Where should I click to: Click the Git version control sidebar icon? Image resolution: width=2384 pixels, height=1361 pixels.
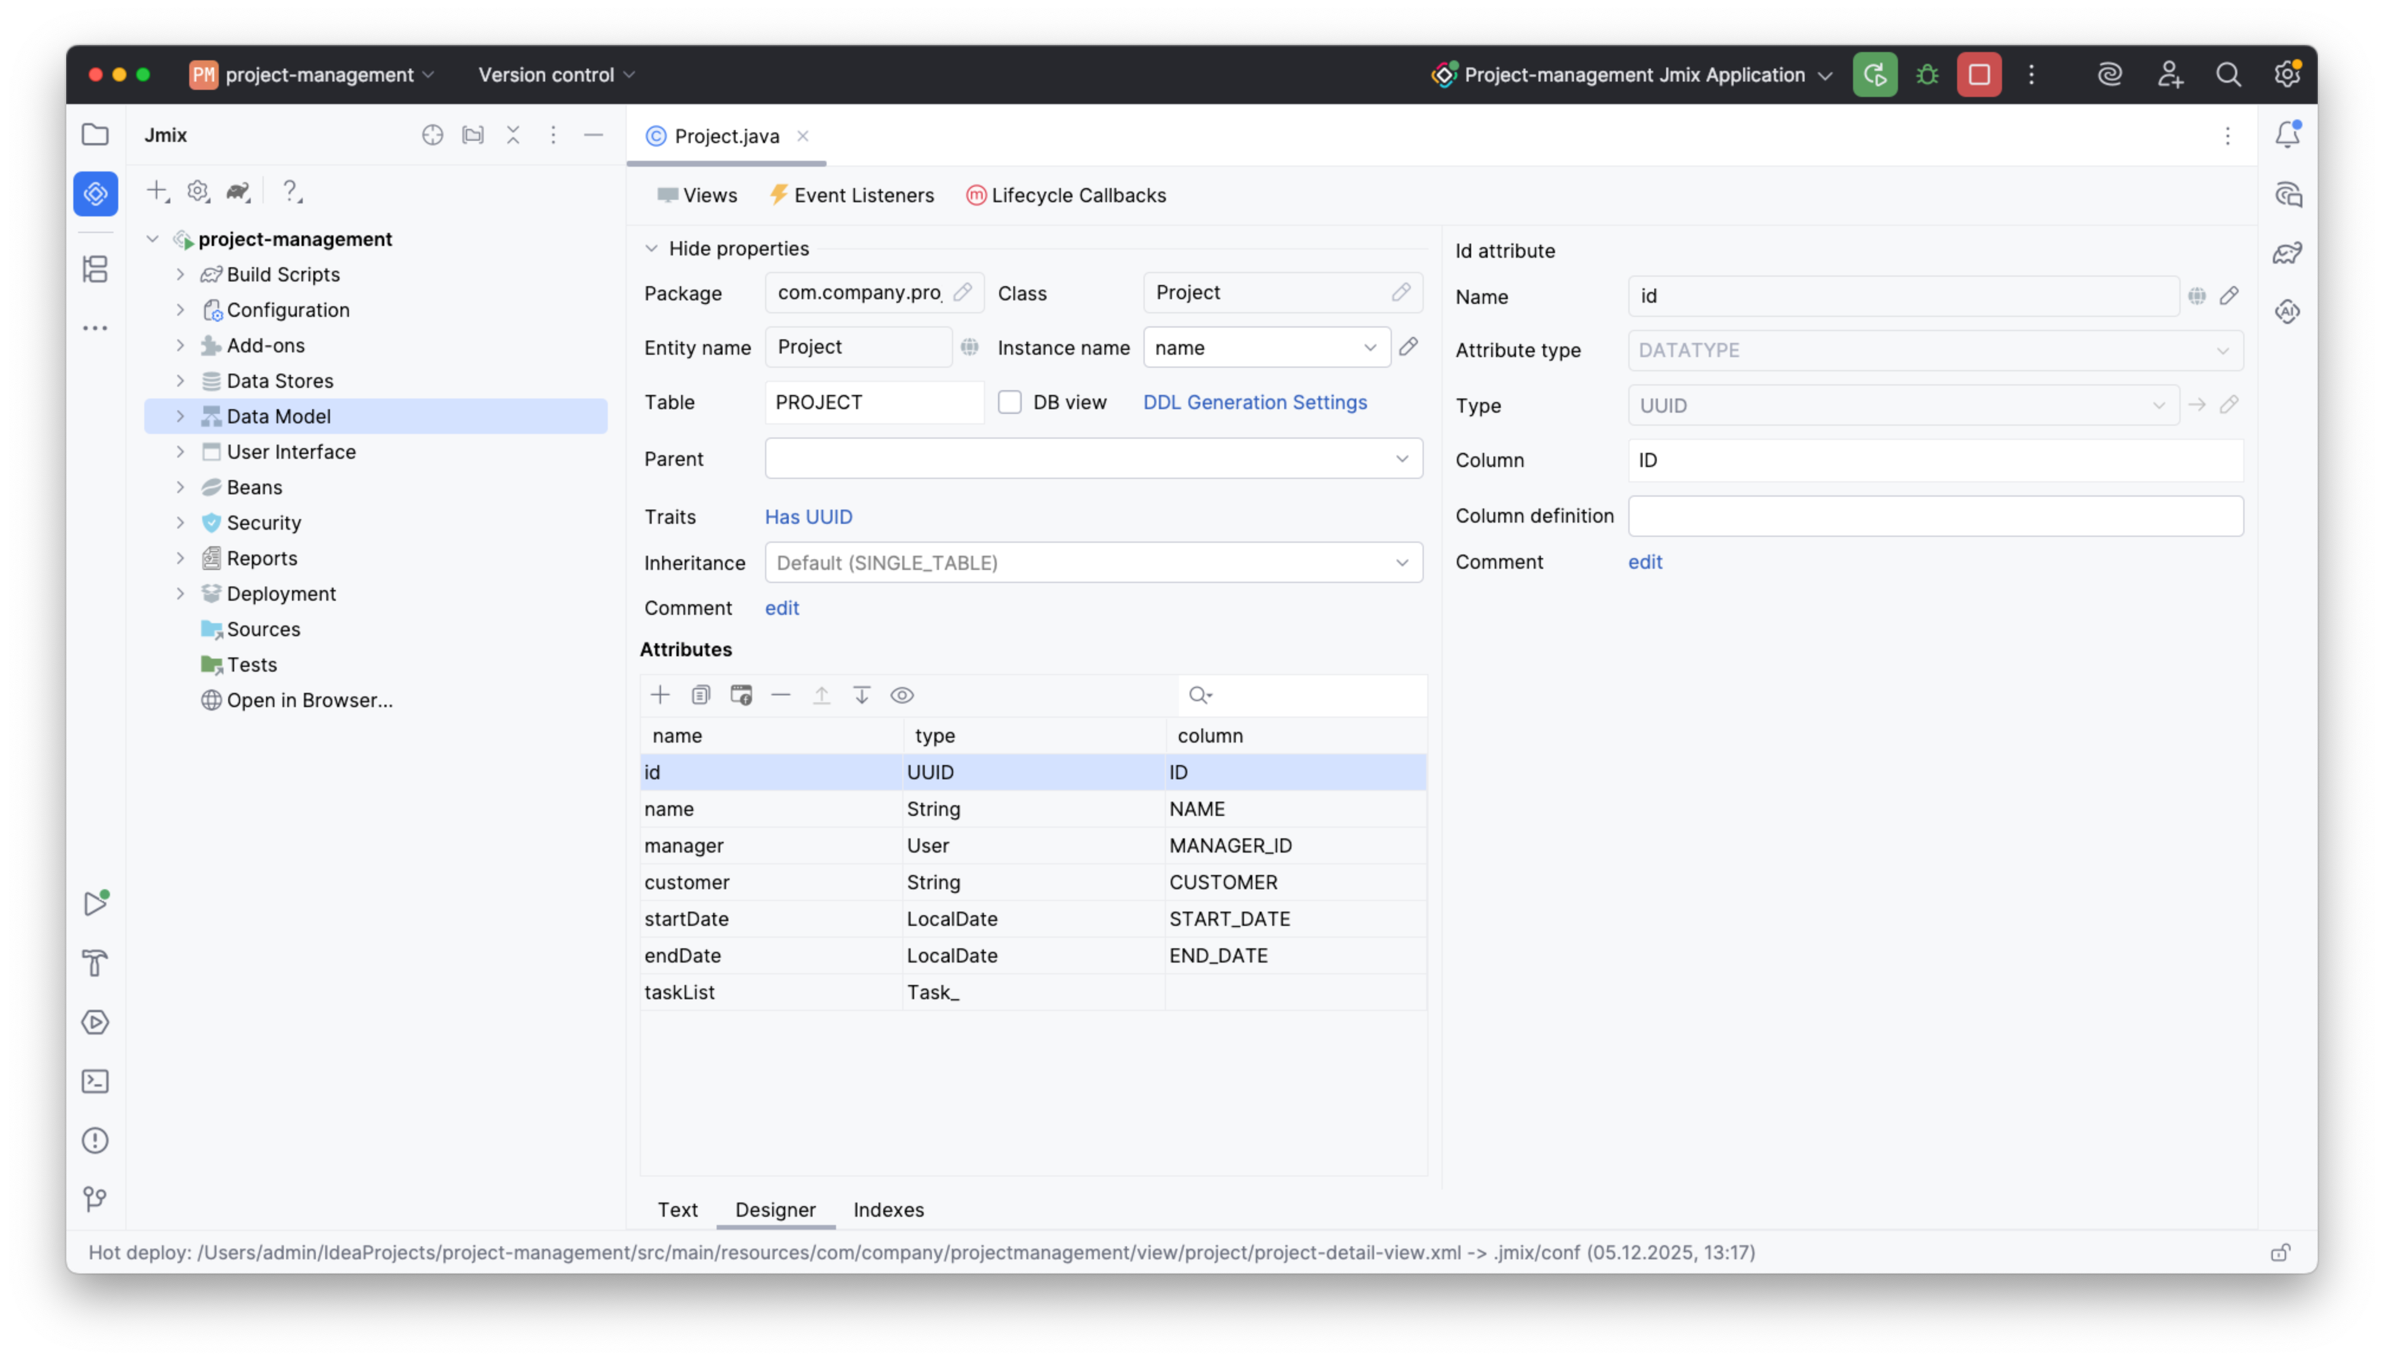95,1198
